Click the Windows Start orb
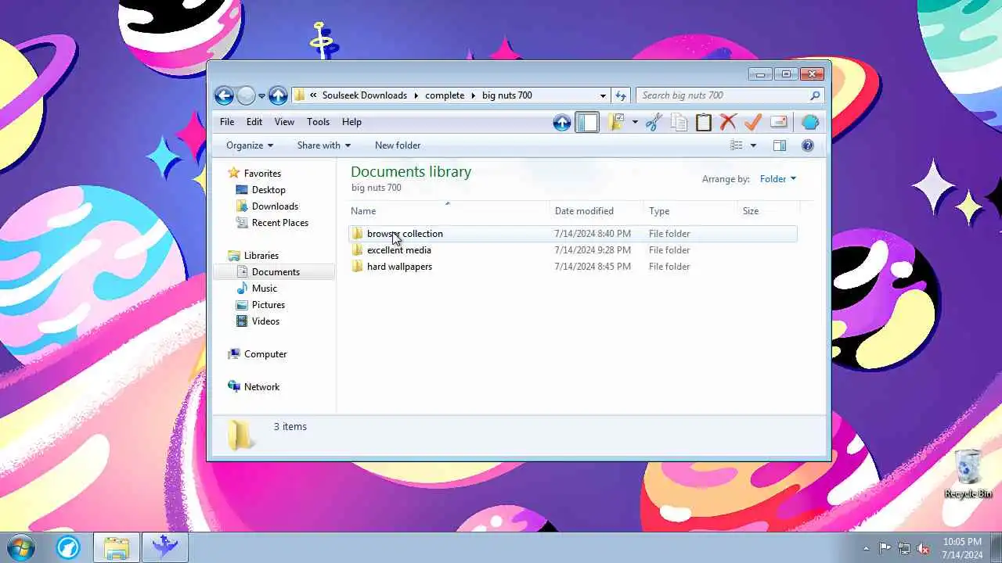Viewport: 1002px width, 563px height. click(x=22, y=547)
